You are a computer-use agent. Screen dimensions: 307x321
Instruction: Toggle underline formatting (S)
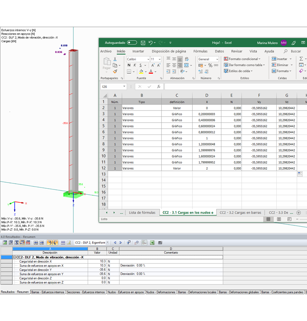point(141,65)
